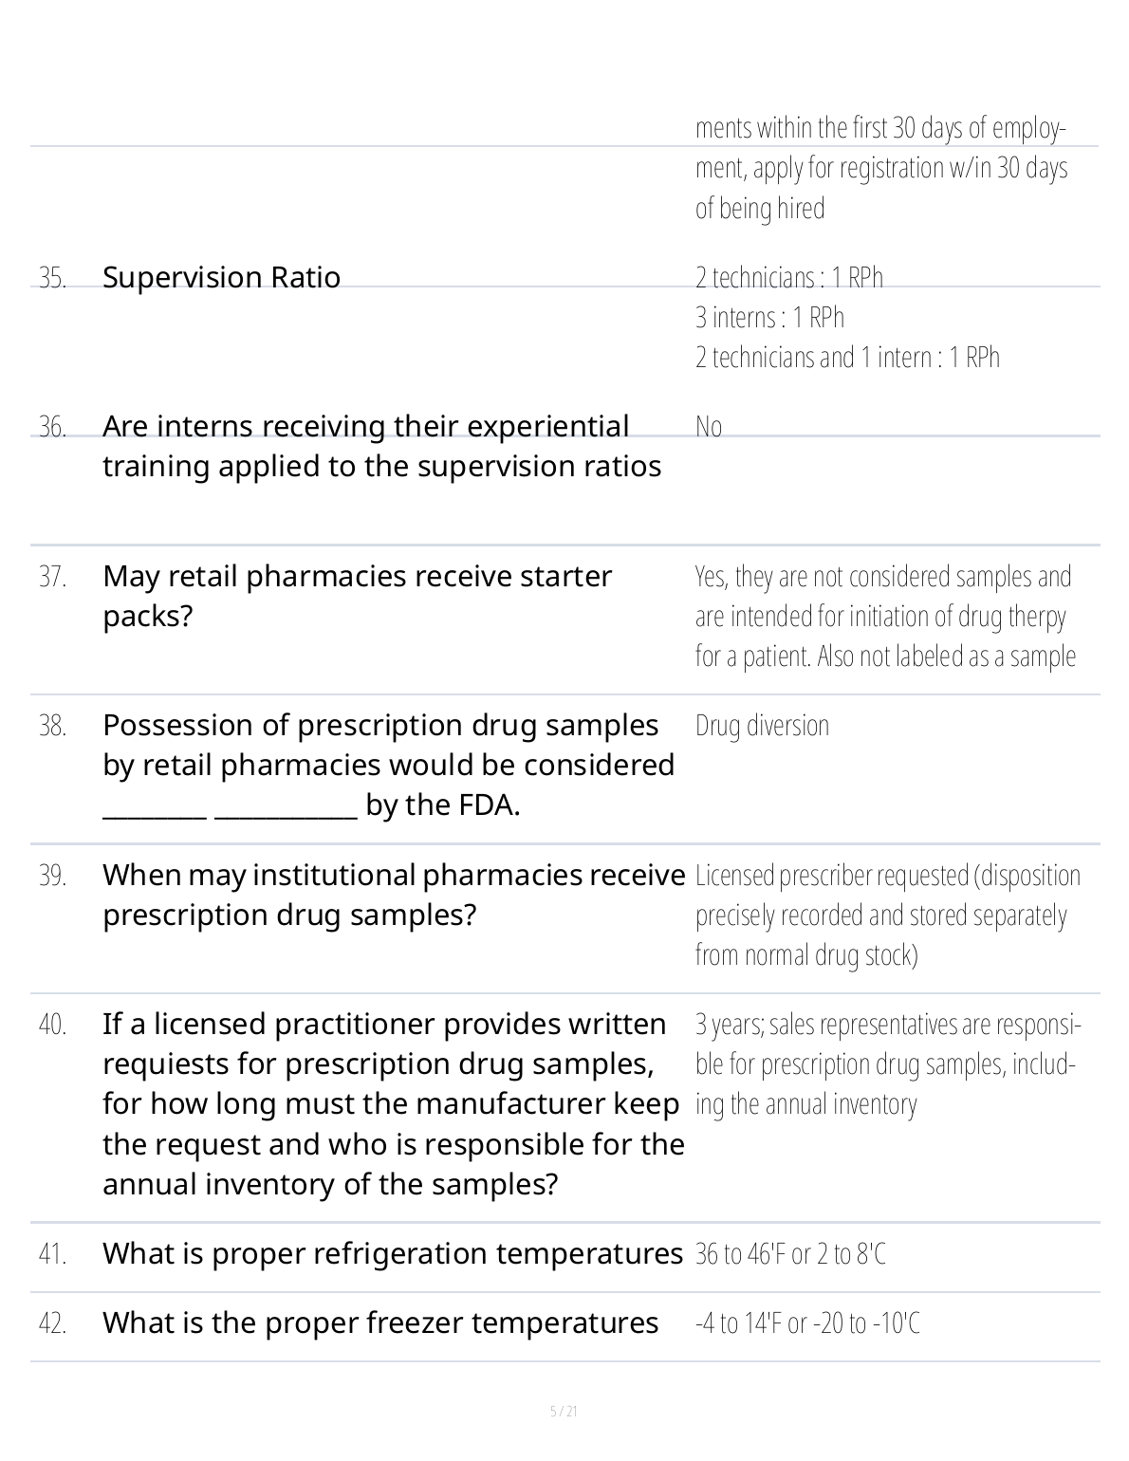Click the '3 interns : 1 RPh' line
The height and width of the screenshot is (1461, 1129).
(769, 317)
